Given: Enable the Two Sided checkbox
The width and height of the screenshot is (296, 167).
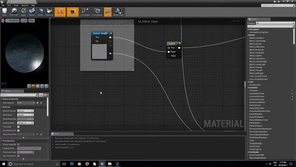Looking at the screenshot, I should point(18,127).
